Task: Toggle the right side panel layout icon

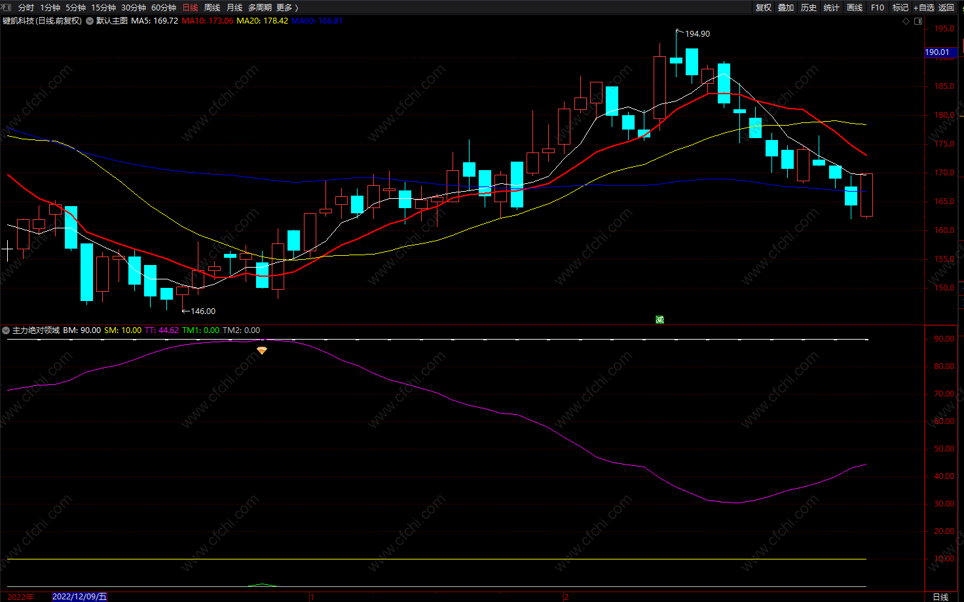Action: pos(918,21)
